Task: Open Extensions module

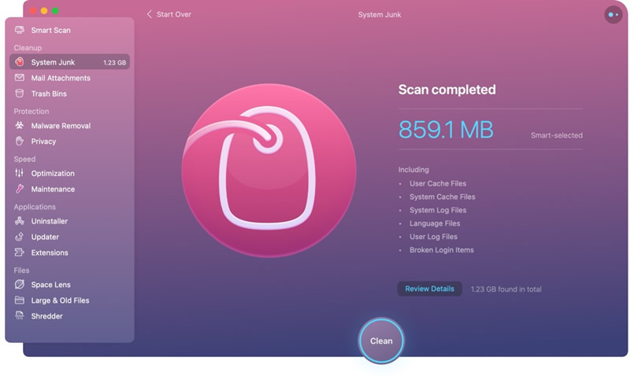Action: 69,252
